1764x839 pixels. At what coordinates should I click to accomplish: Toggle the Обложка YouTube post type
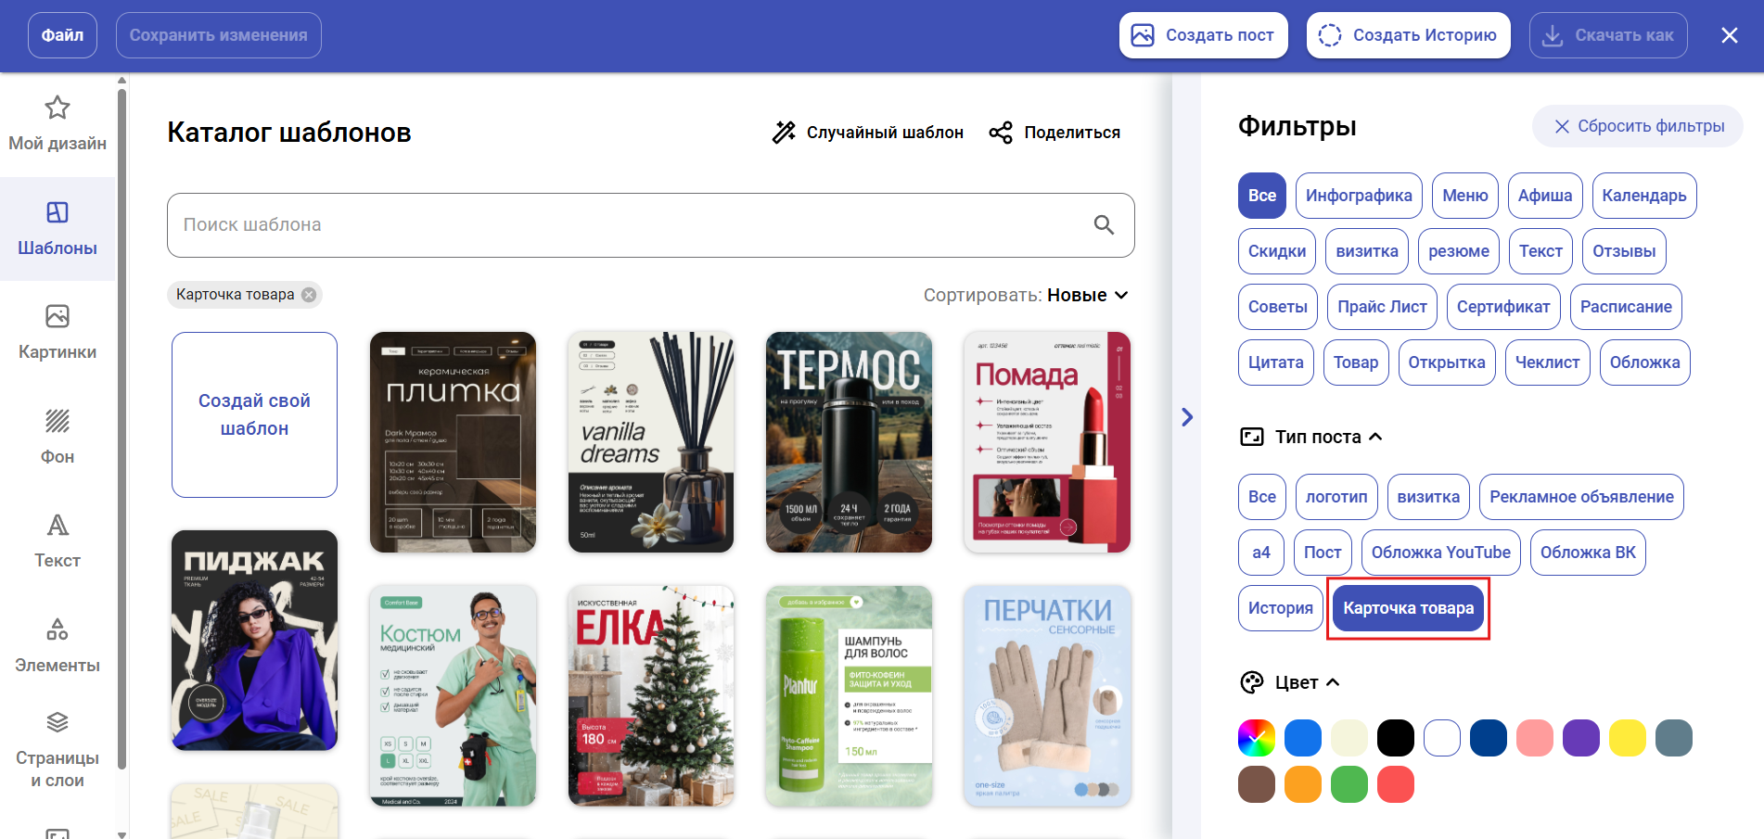pos(1440,553)
